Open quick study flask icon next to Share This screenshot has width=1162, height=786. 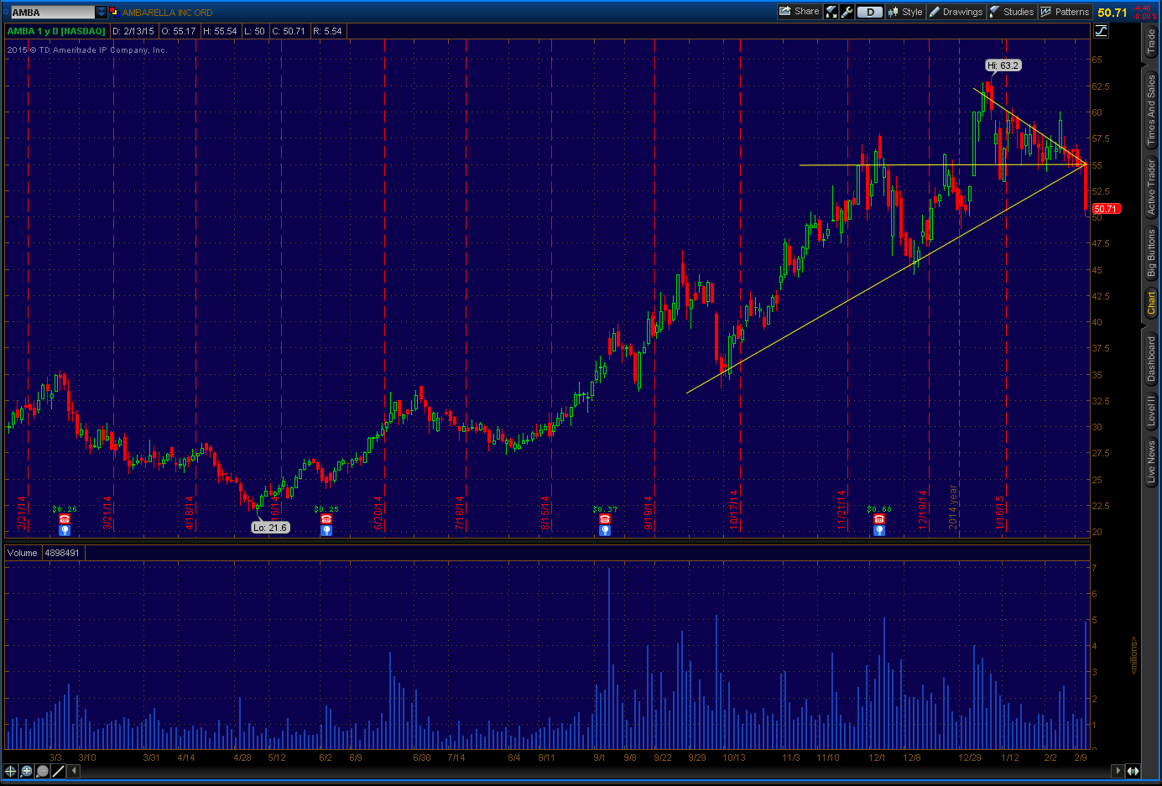(x=831, y=12)
